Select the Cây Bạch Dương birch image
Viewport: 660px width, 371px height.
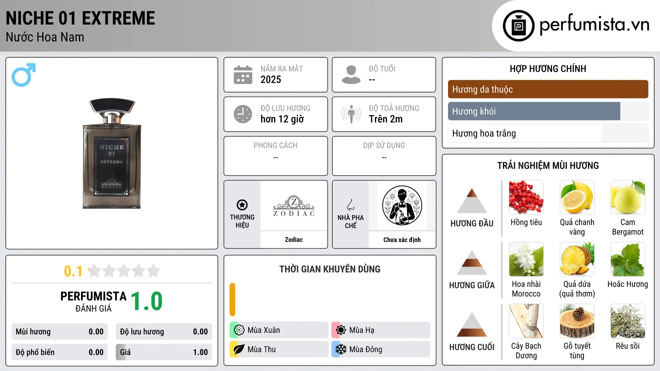point(526,321)
